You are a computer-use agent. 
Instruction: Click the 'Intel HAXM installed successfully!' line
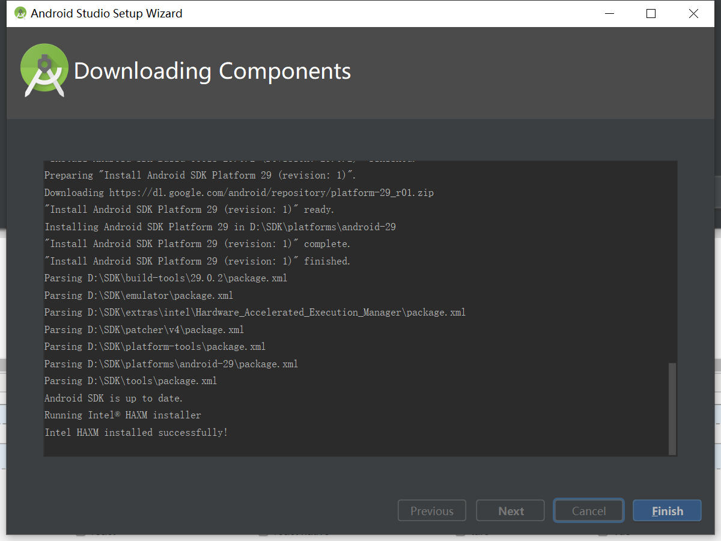pyautogui.click(x=136, y=432)
